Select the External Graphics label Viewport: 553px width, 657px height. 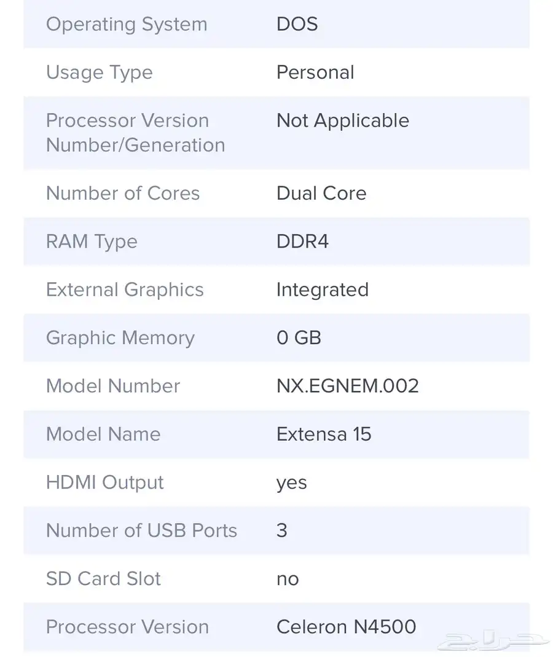click(x=125, y=290)
